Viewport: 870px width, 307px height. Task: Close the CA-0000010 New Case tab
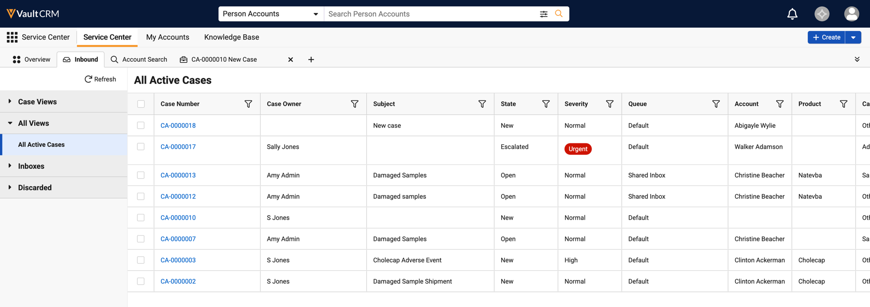290,59
